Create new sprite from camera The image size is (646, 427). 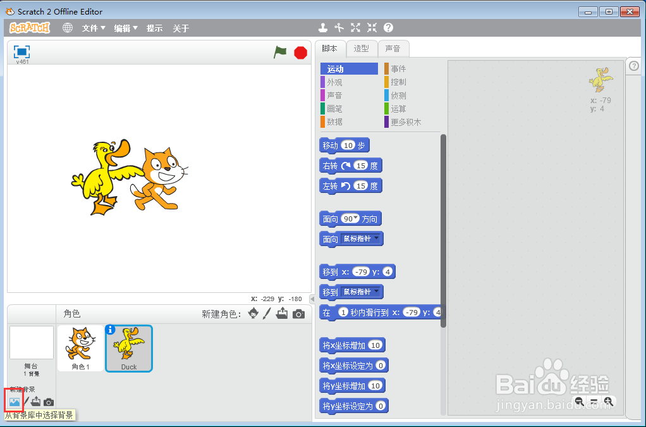pos(299,314)
